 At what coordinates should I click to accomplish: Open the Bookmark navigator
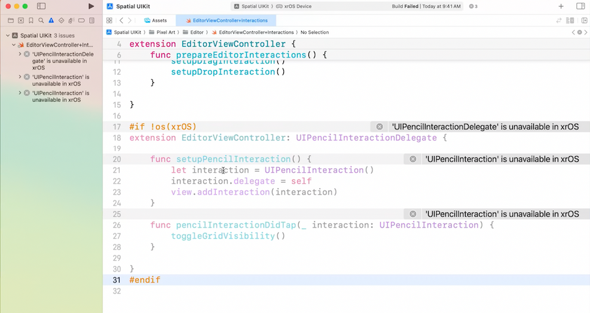coord(31,20)
